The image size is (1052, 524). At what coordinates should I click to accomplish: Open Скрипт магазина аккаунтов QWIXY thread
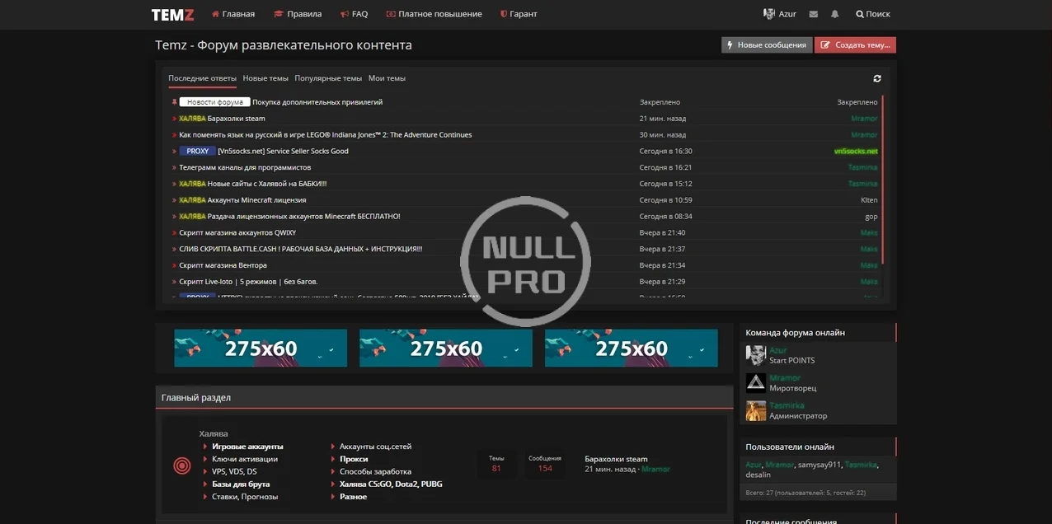(237, 232)
